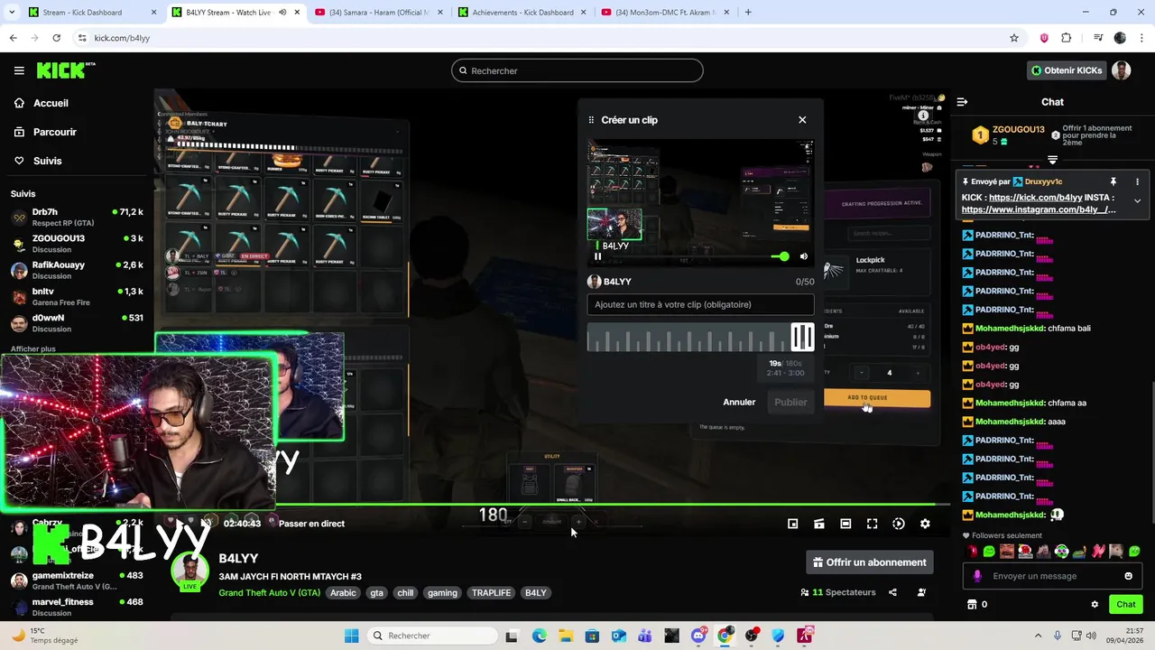Open pinned message options menu
Image resolution: width=1155 pixels, height=650 pixels.
coord(1137,181)
